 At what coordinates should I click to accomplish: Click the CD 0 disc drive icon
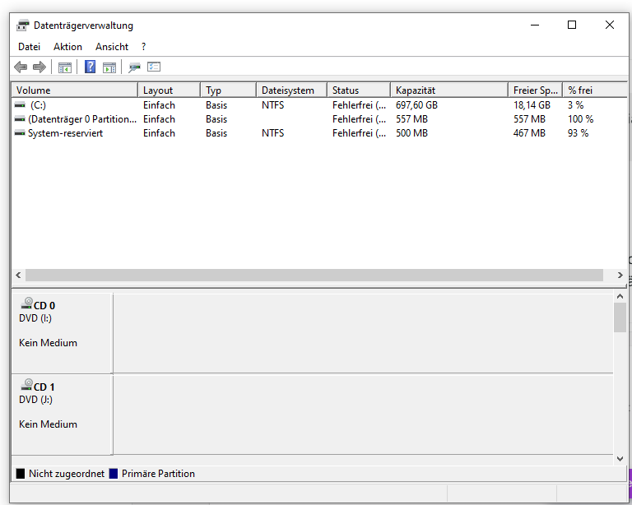(26, 303)
